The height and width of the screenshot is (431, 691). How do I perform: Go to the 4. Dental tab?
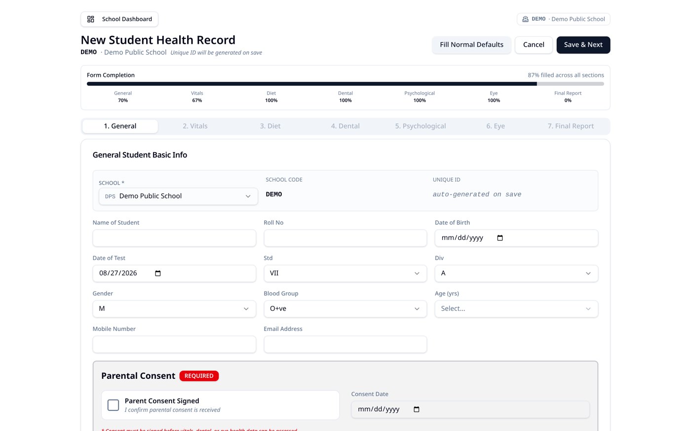tap(345, 126)
